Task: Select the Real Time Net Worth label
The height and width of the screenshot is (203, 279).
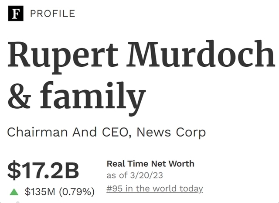Action: (150, 164)
